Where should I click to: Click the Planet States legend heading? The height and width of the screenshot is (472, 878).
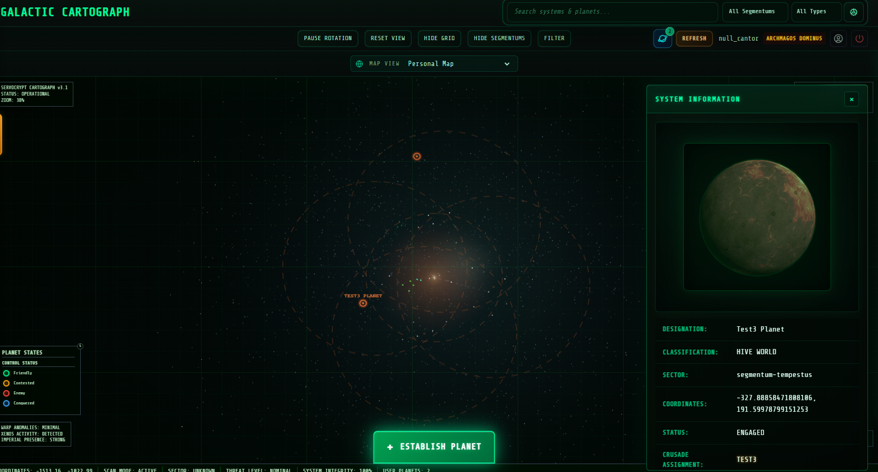point(22,353)
